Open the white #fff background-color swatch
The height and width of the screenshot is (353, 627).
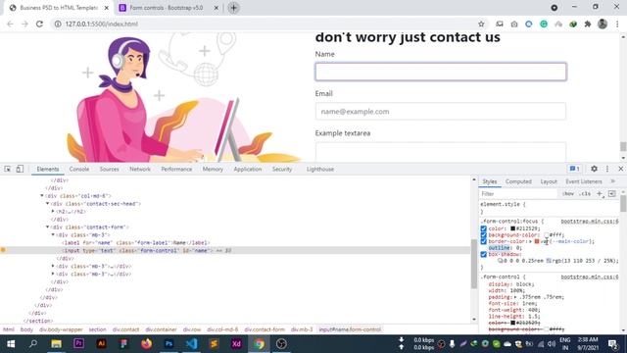[x=547, y=235]
